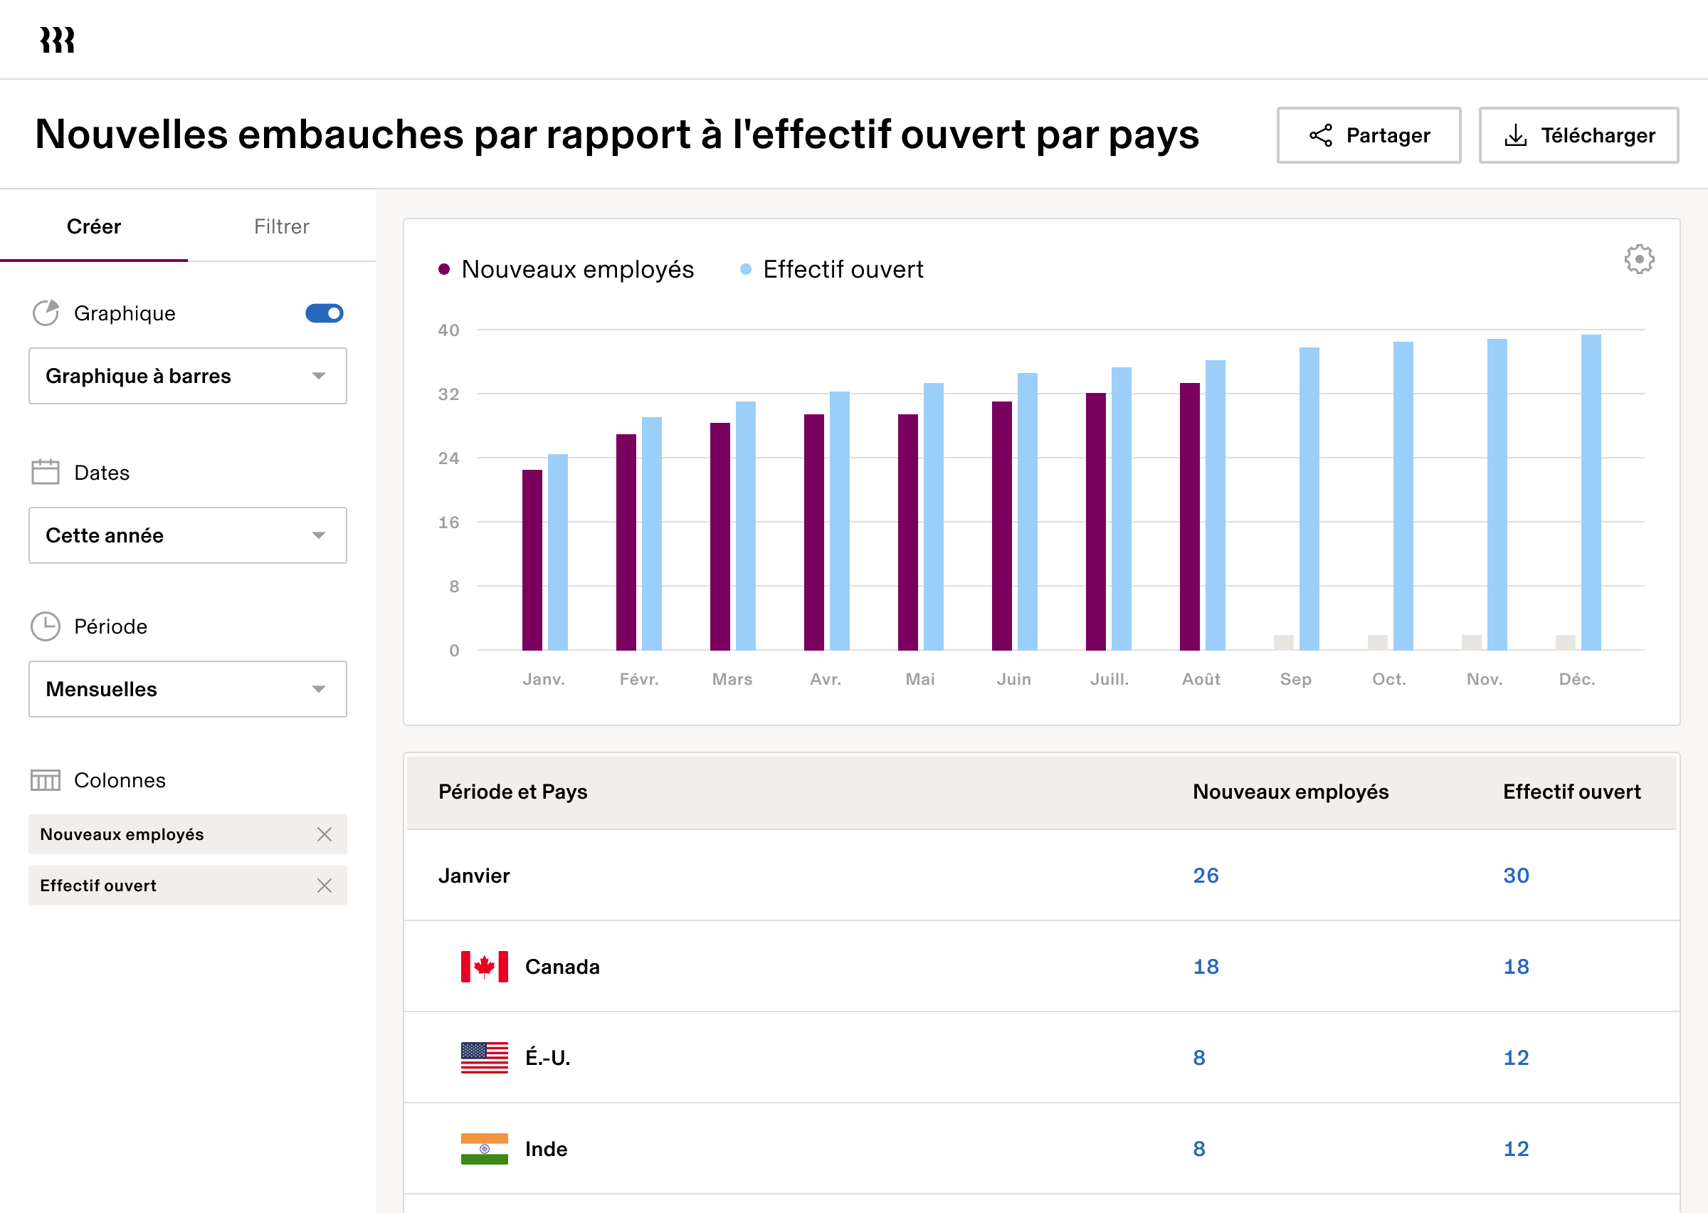Open the Graphique à barres dropdown
This screenshot has height=1213, width=1708.
point(187,376)
